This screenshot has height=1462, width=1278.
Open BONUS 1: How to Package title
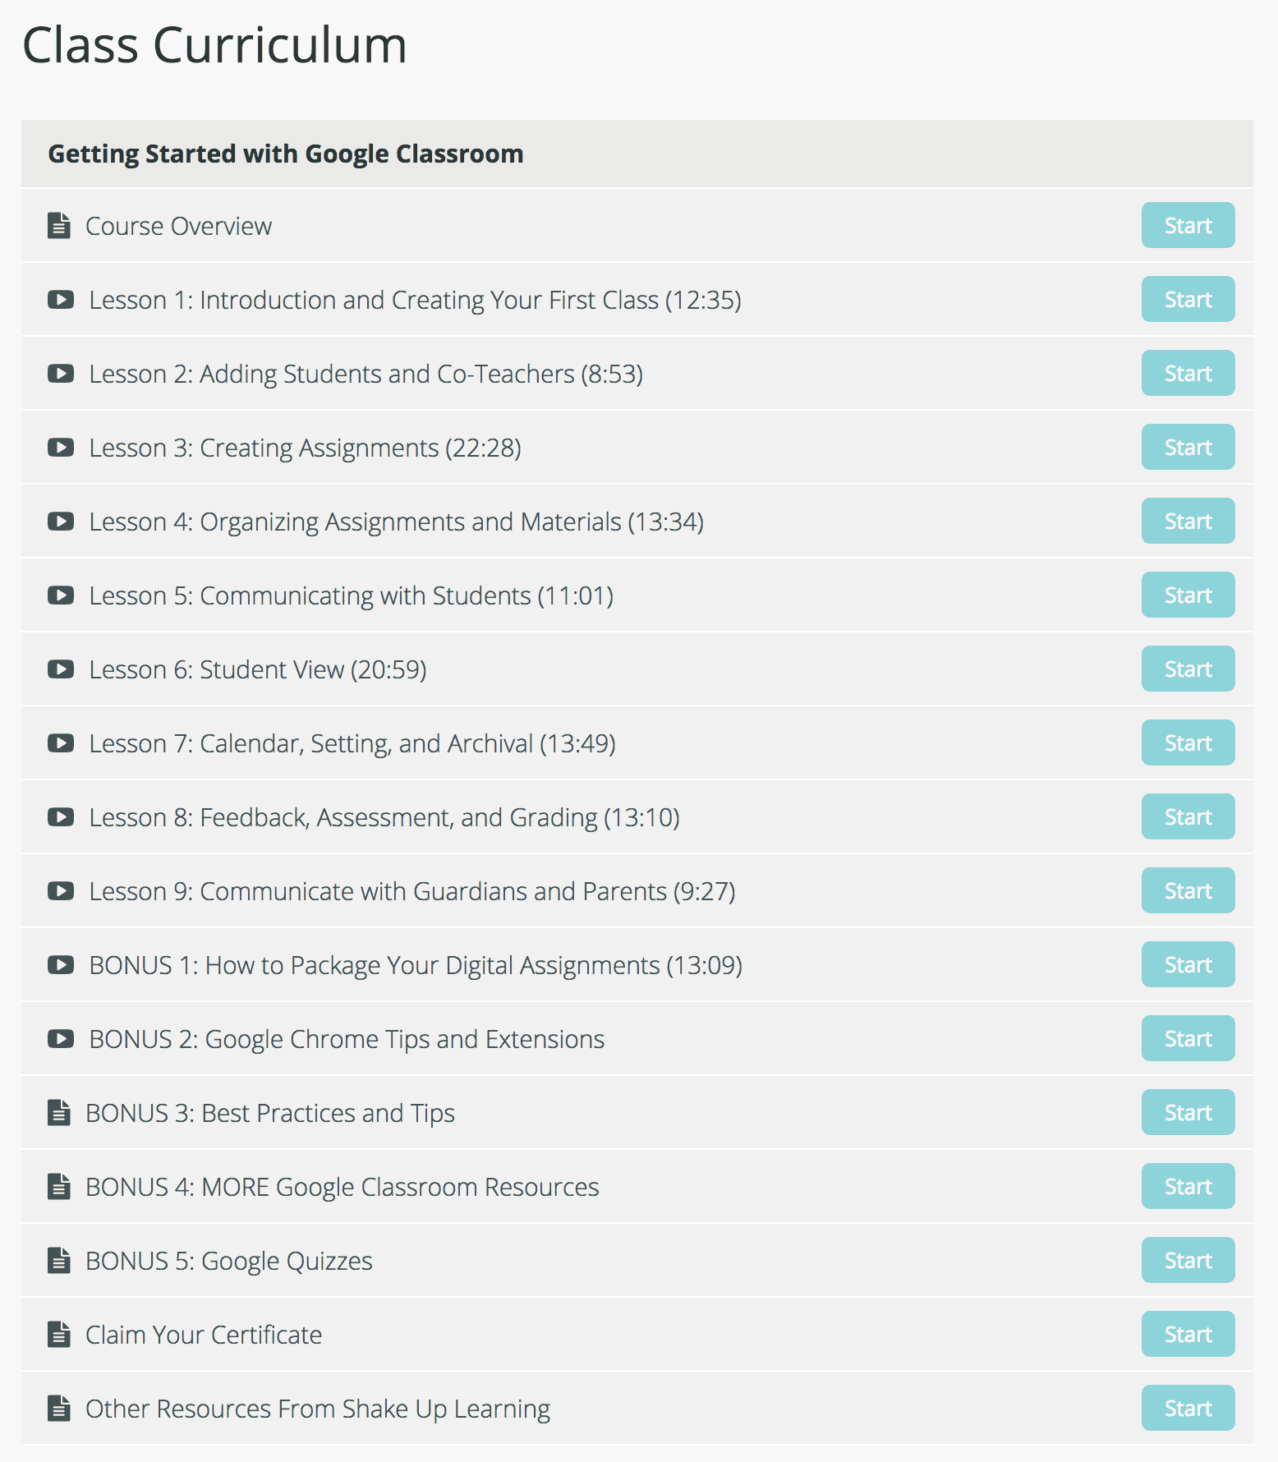416,966
